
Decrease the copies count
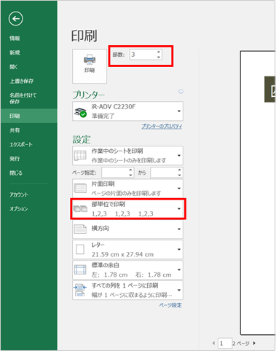click(159, 57)
